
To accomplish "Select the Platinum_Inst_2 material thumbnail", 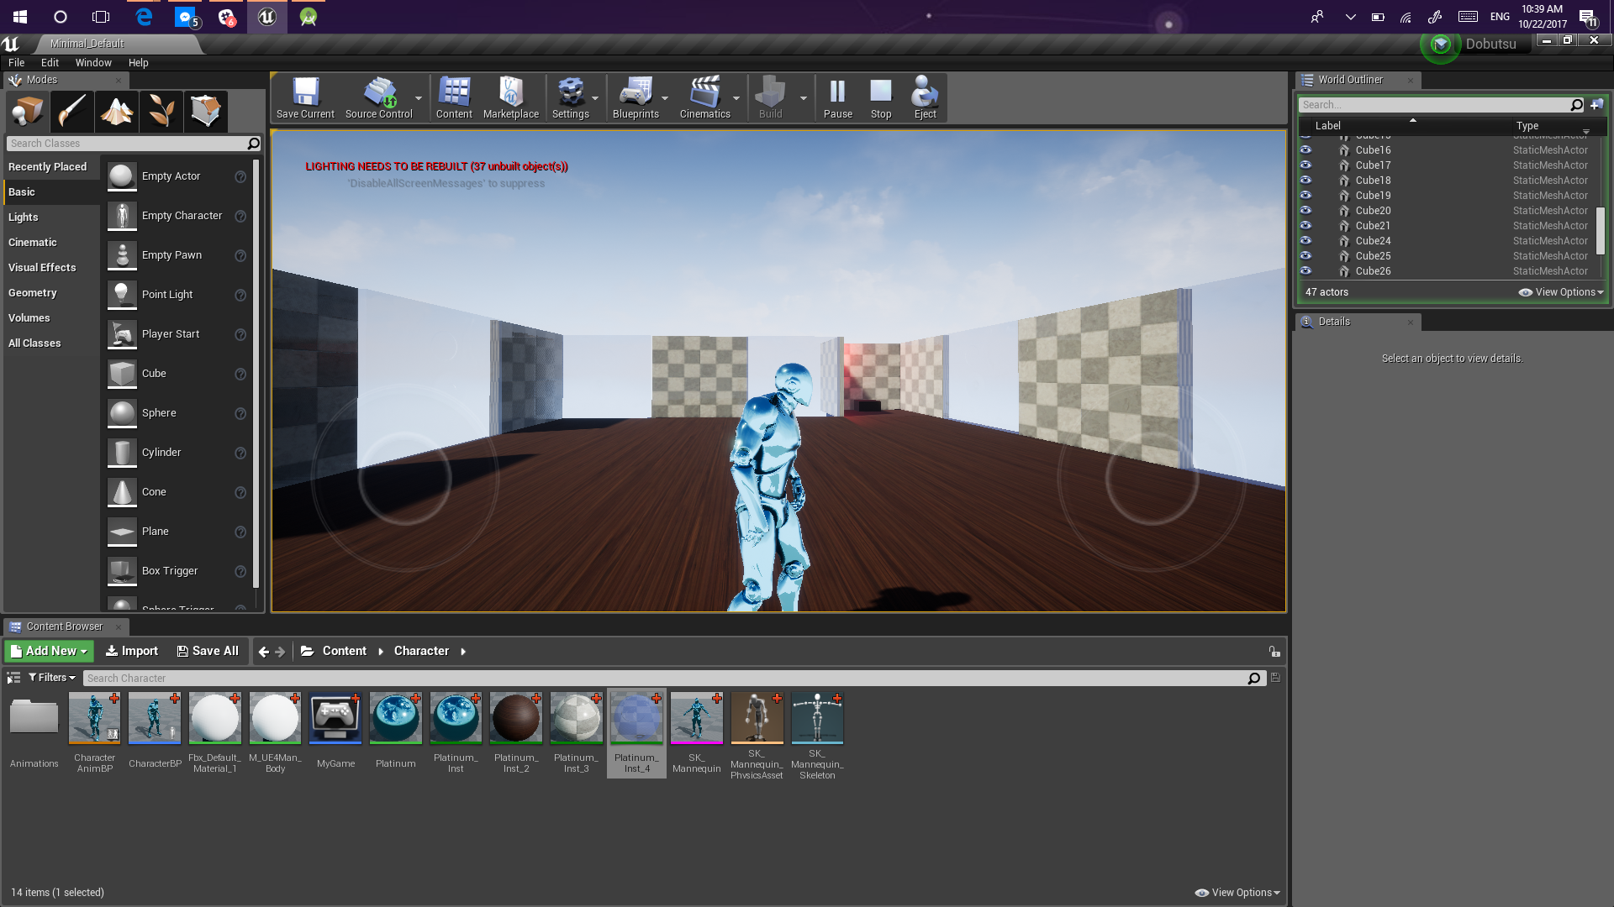I will click(515, 719).
